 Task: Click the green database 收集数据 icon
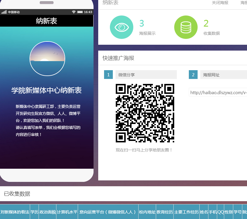[186, 27]
